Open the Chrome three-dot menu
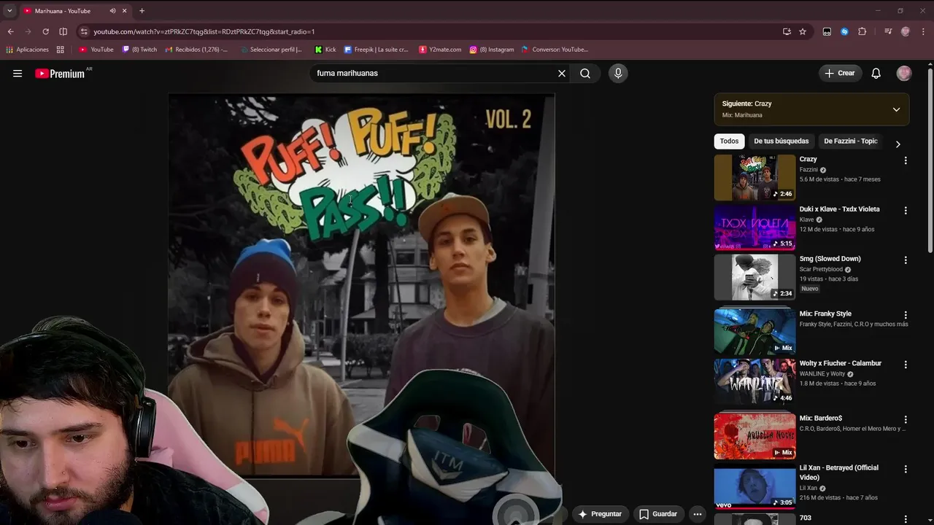Screen dimensions: 934x525 [x=923, y=31]
